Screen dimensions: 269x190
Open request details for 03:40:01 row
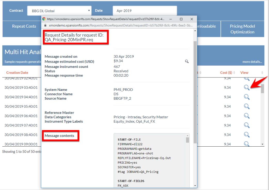pos(246,88)
